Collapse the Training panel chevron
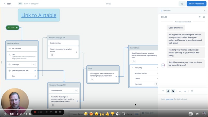 pyautogui.click(x=204, y=11)
